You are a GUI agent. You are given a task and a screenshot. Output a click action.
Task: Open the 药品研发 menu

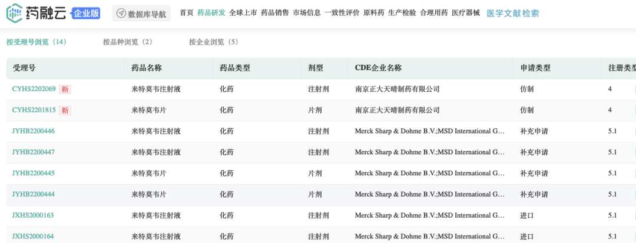[x=211, y=12]
